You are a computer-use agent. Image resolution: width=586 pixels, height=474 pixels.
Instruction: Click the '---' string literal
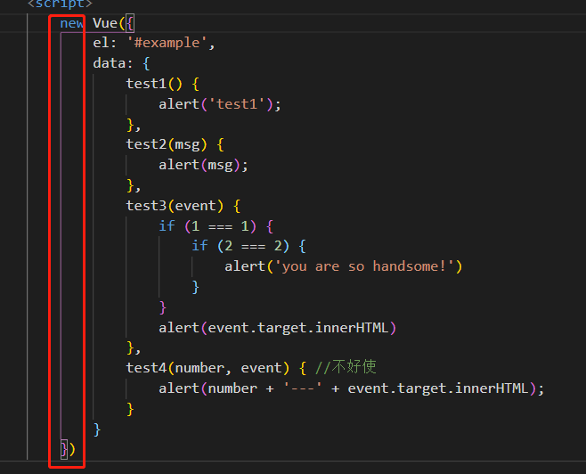pos(302,388)
